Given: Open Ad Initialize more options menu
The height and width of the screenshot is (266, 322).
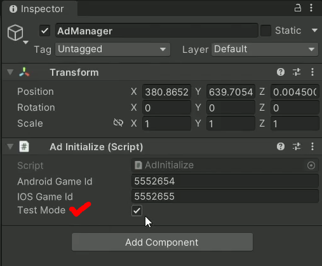Looking at the screenshot, I should [312, 146].
